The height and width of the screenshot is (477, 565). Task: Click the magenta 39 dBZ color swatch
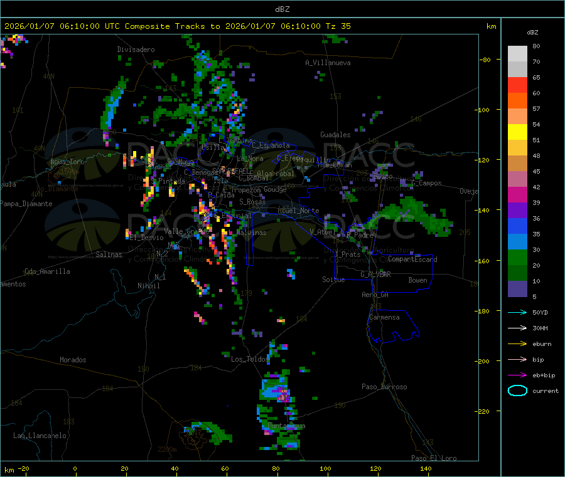517,194
